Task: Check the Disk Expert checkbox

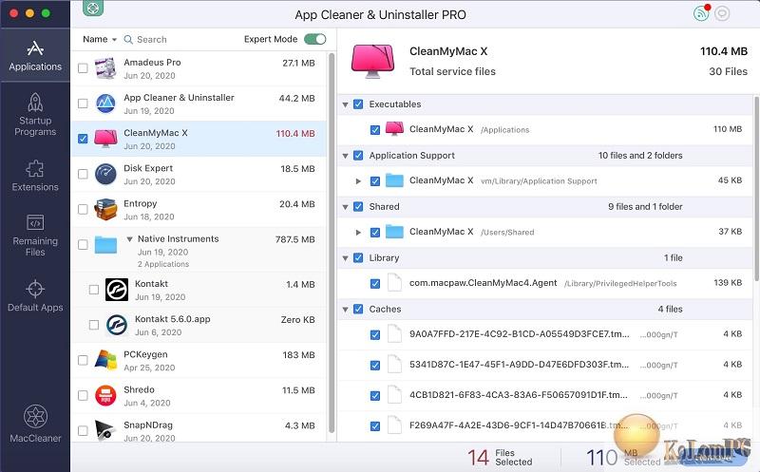Action: click(x=83, y=174)
